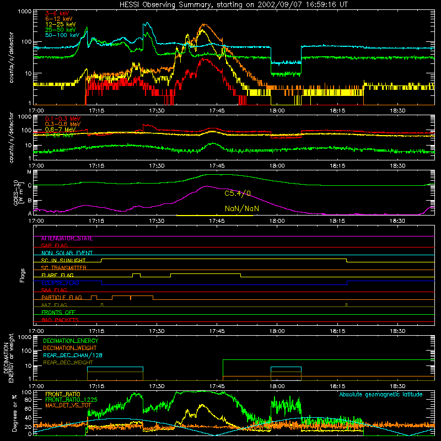Select the FLARE_FLAG label
441x441 pixels.
[57, 275]
